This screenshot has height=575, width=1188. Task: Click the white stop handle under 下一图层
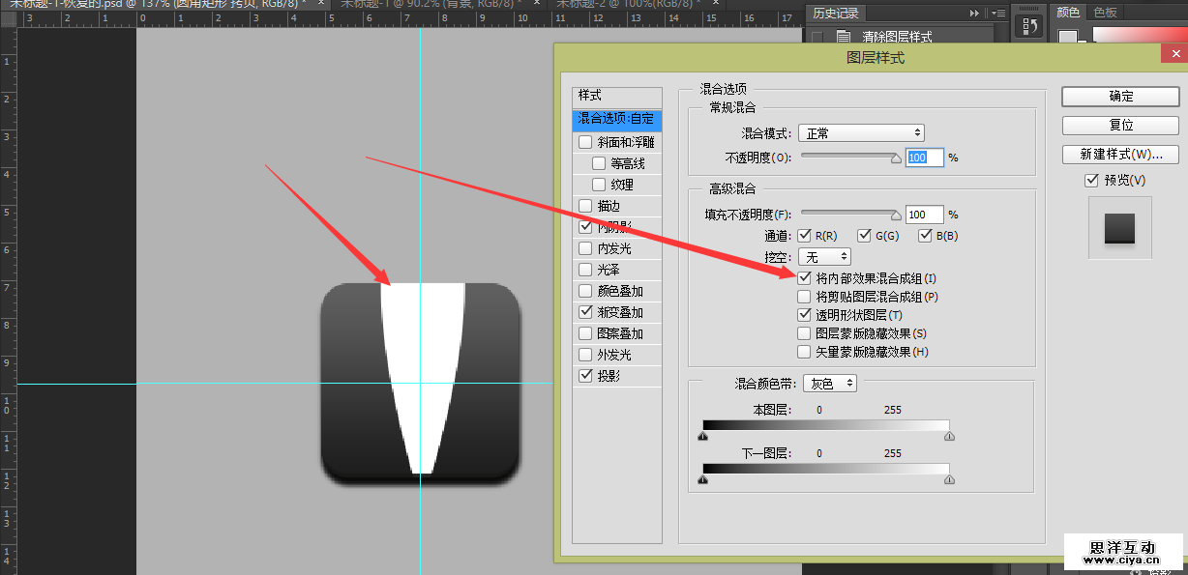click(x=949, y=479)
